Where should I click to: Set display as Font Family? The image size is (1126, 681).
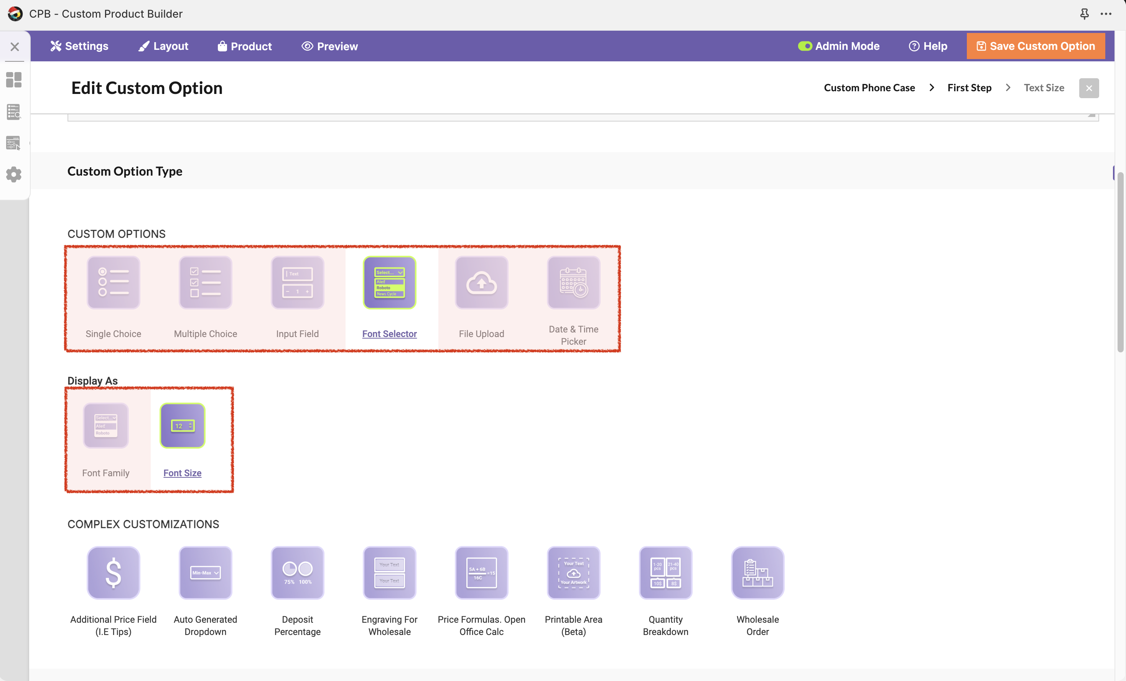point(105,426)
